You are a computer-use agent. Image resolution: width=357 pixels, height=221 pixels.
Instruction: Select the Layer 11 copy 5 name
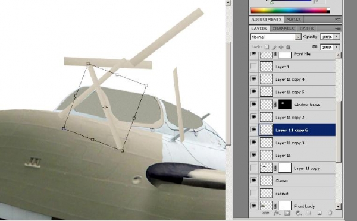(290, 92)
